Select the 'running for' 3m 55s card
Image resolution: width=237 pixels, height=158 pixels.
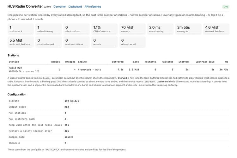(188, 29)
